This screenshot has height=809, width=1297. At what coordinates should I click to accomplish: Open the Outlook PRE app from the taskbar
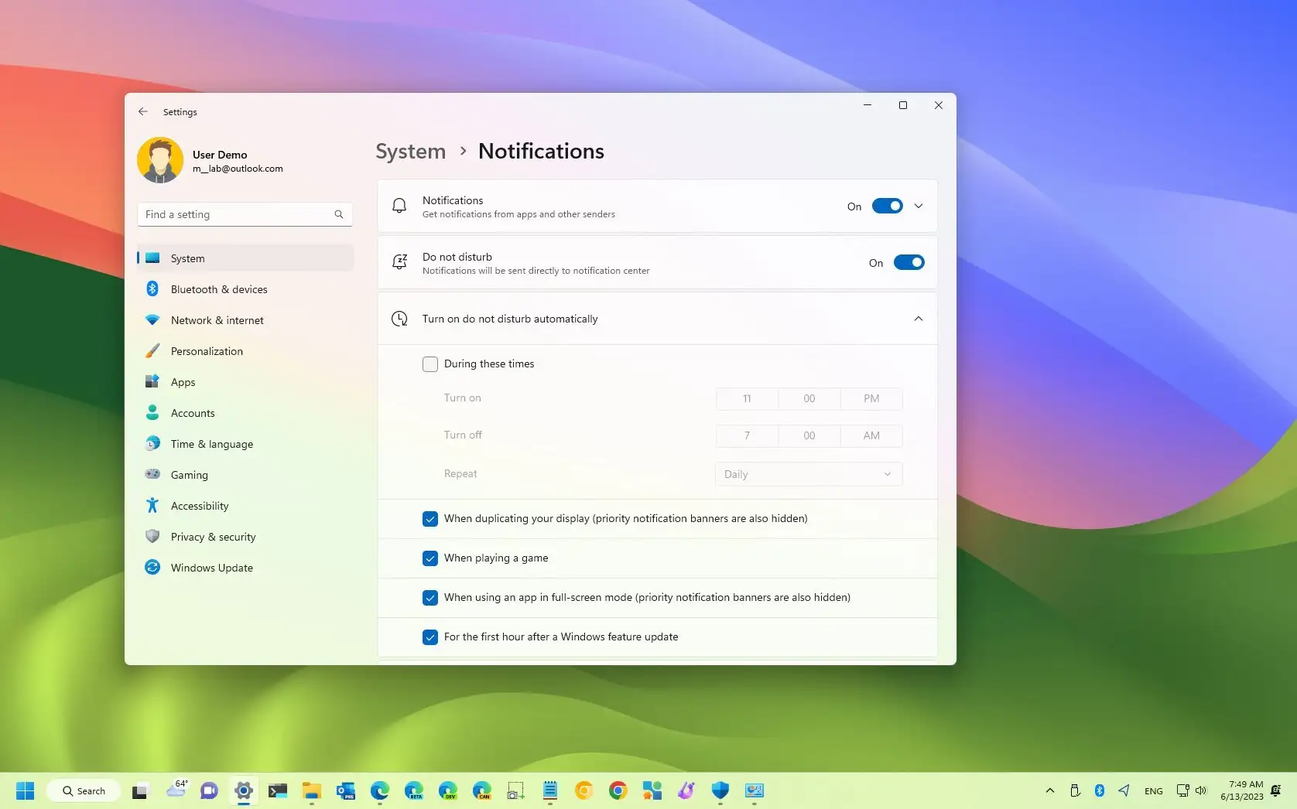coord(345,790)
